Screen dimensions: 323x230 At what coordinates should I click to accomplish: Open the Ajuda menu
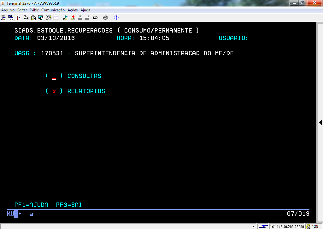pyautogui.click(x=85, y=10)
